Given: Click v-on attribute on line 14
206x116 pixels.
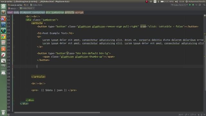Looking at the screenshot, I should pos(143,26).
